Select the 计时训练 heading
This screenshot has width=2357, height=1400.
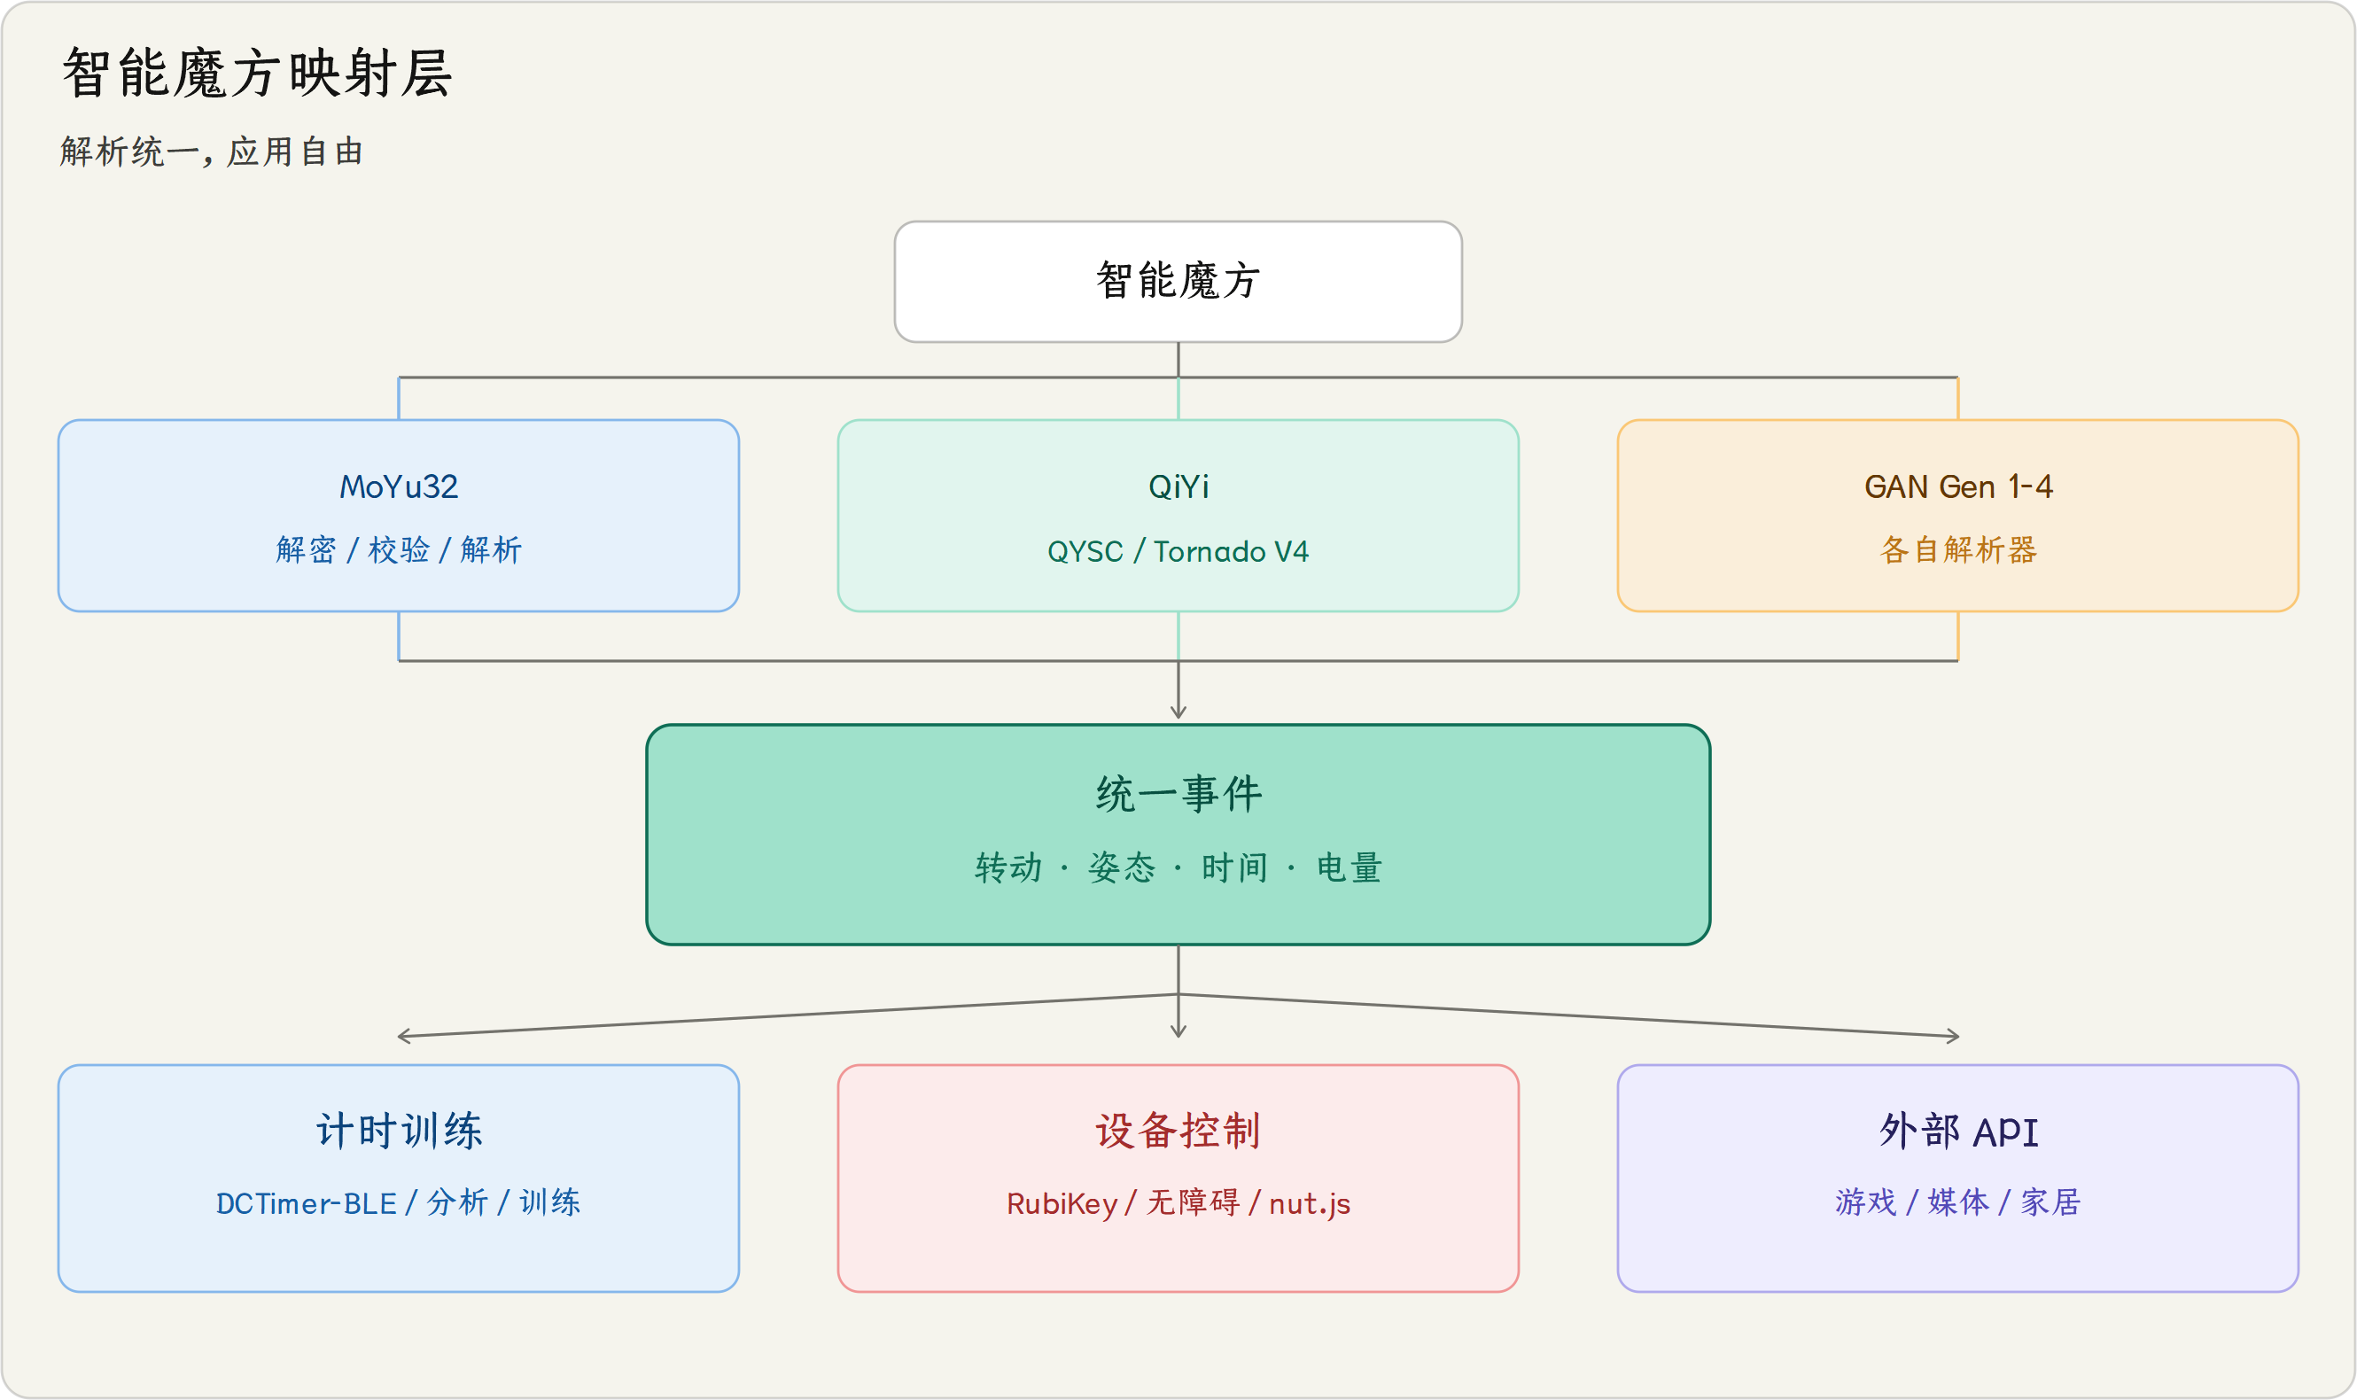click(x=398, y=1130)
